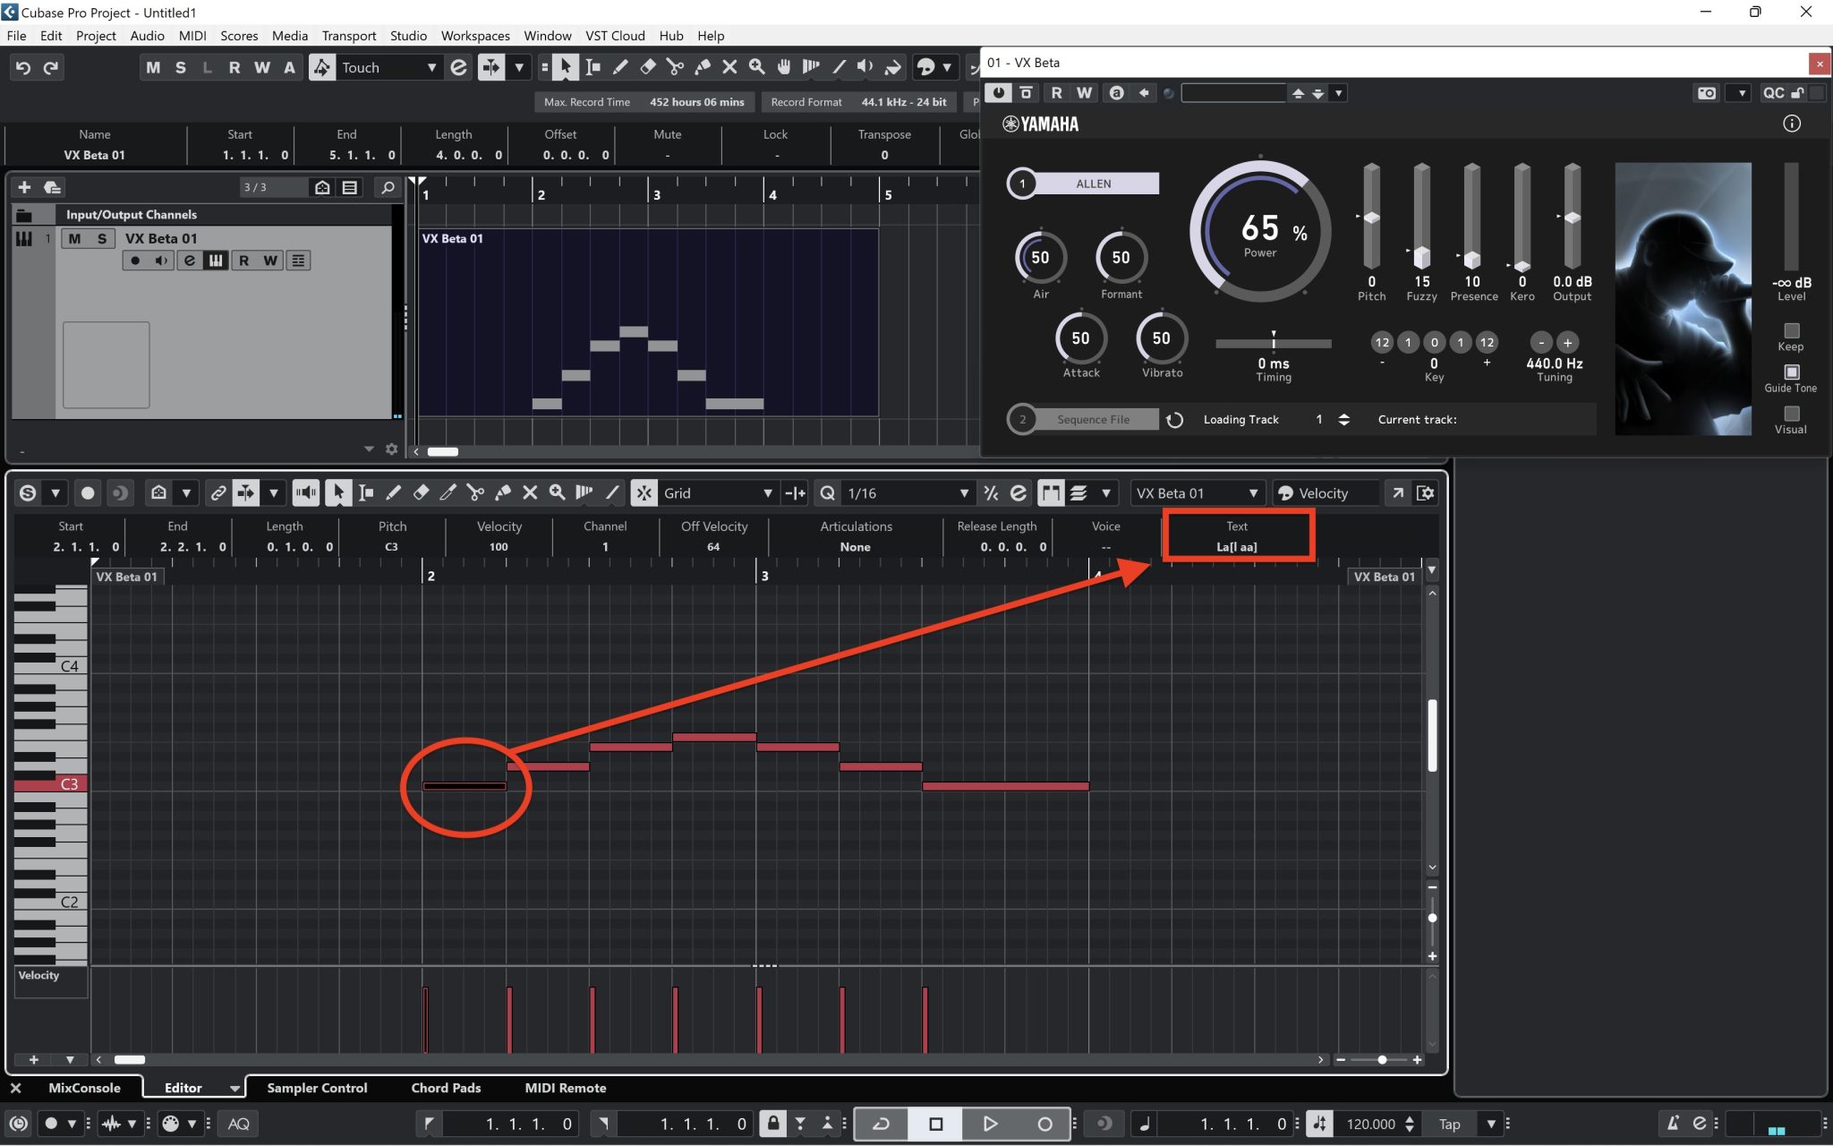Select the Scissors split tool in top toolbar

click(675, 67)
